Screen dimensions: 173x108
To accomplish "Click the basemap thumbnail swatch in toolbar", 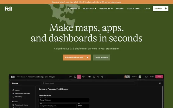I will point(140,77).
